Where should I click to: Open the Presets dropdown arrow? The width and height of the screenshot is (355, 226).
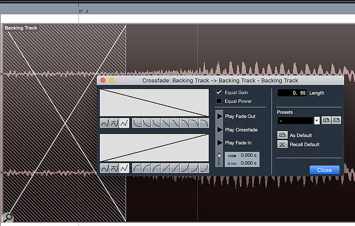tap(317, 120)
